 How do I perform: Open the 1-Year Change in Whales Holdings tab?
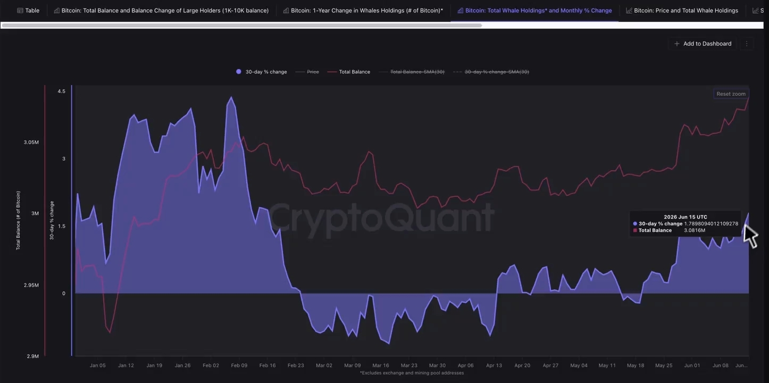(x=363, y=11)
